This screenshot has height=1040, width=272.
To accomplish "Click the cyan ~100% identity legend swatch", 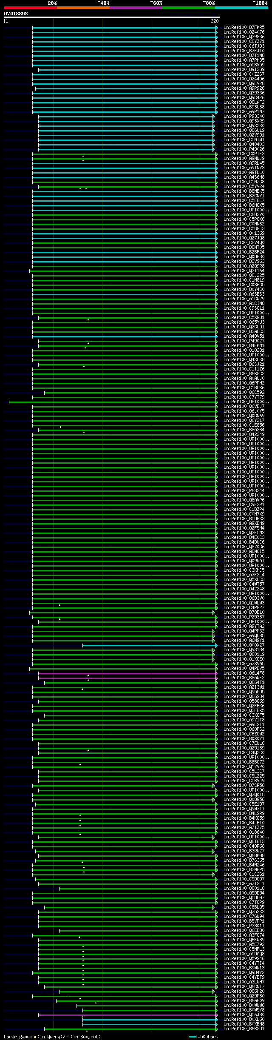I will tap(241, 8).
